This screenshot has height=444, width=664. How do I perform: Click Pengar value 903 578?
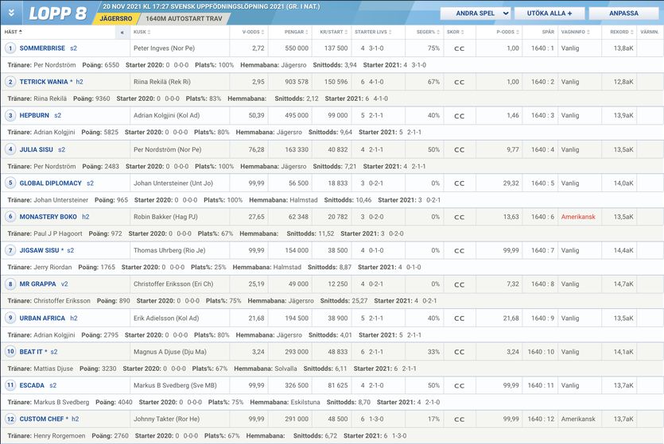click(297, 82)
